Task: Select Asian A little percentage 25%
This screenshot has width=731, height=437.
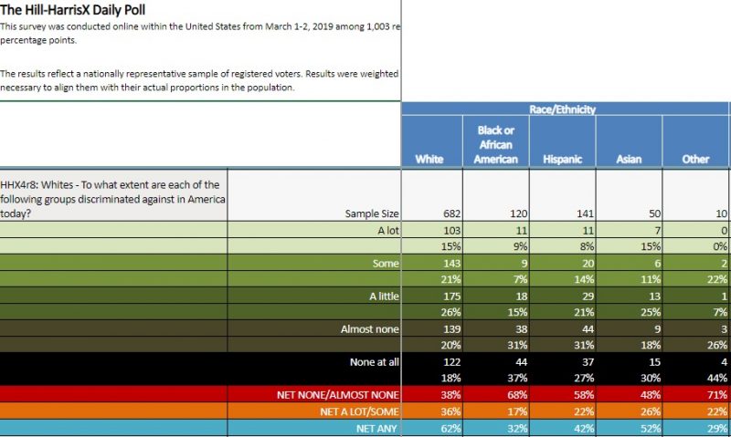Action: coord(651,312)
